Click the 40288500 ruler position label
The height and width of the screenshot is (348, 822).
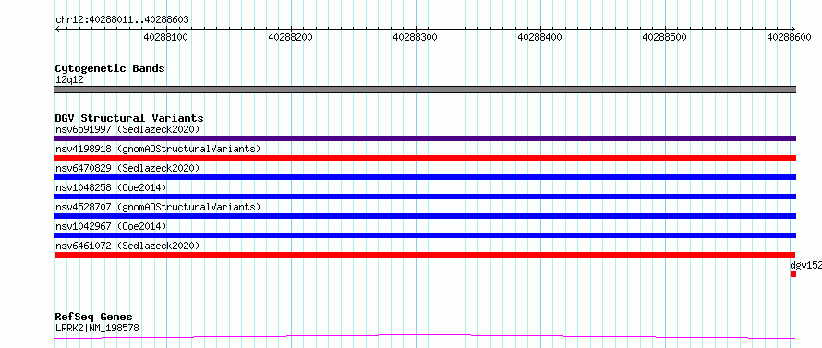665,37
